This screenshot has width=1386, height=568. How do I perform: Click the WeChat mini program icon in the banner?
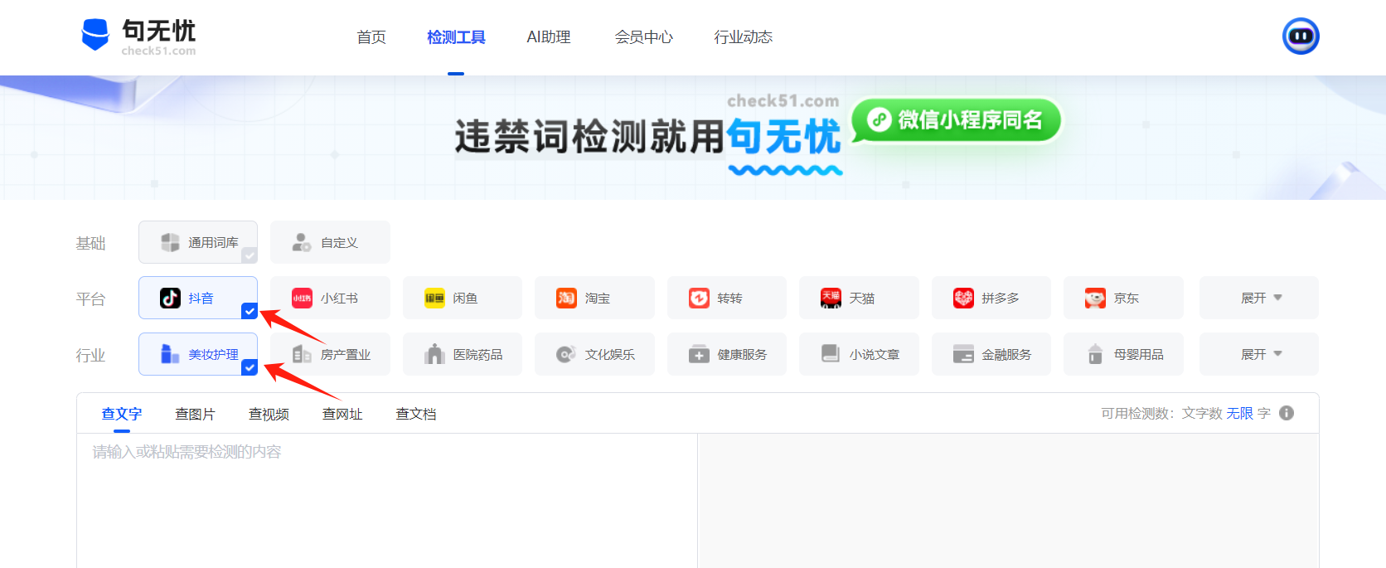(879, 120)
